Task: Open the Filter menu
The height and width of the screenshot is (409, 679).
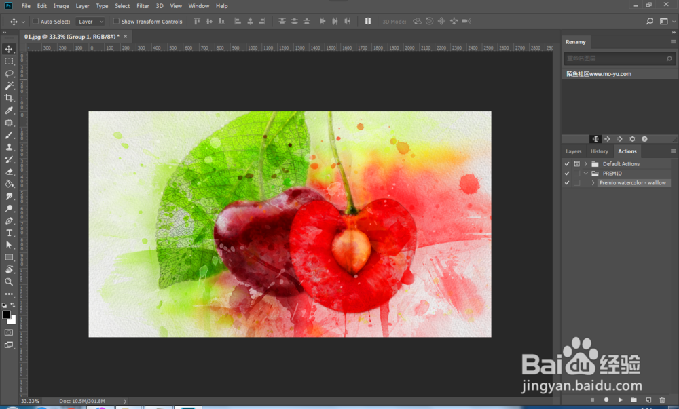Action: (143, 6)
